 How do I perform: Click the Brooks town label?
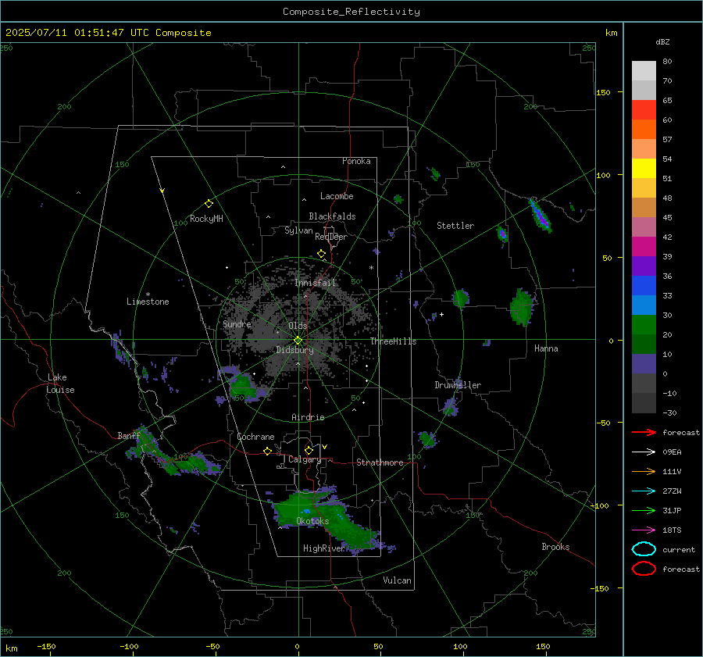[x=555, y=547]
